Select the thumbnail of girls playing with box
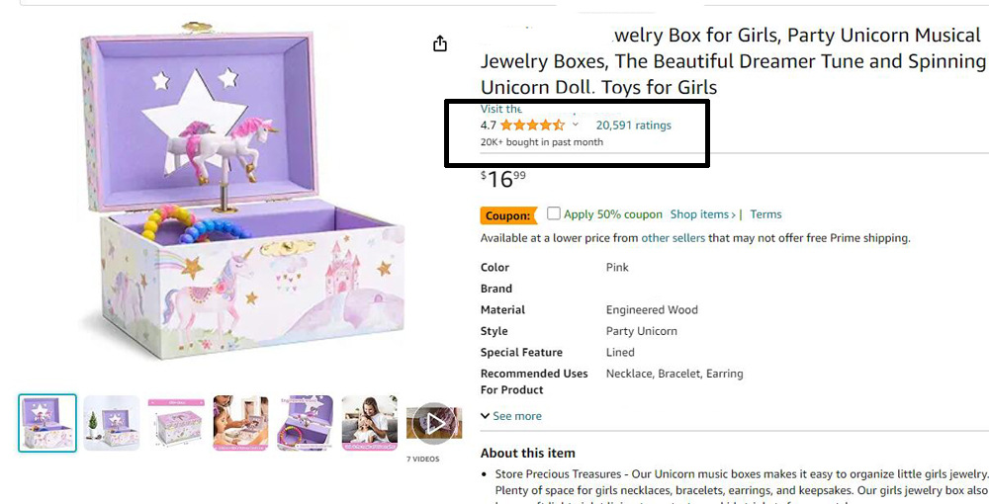989x504 pixels. click(x=240, y=423)
